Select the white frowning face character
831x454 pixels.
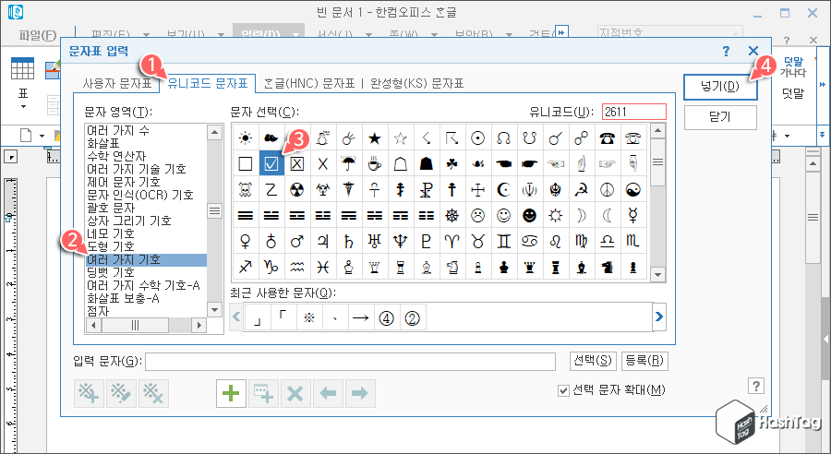(x=478, y=216)
